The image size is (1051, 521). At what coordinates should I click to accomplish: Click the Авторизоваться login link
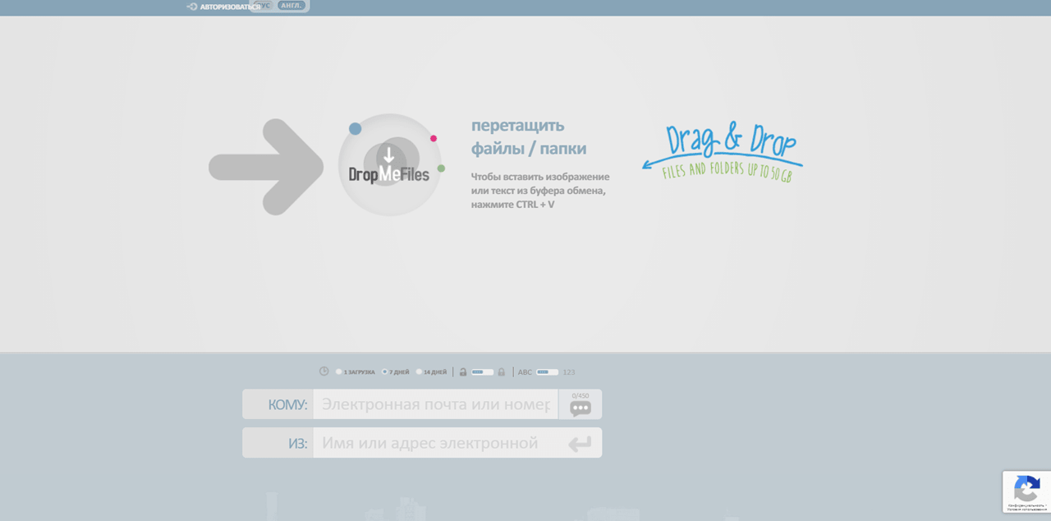[x=230, y=7]
